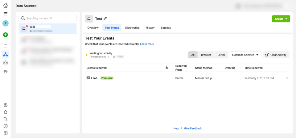The image size is (296, 138).
Task: Click the Received From column header
Action: coord(181,68)
